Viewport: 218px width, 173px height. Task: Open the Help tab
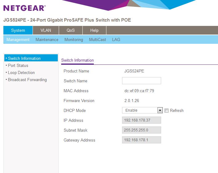[94, 30]
